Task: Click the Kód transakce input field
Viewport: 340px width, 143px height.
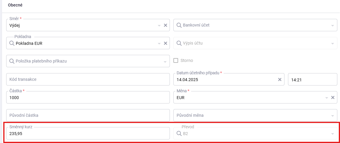Action: click(88, 79)
